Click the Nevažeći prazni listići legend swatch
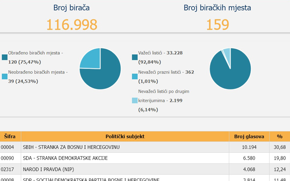The height and width of the screenshot is (181, 290). (x=135, y=76)
